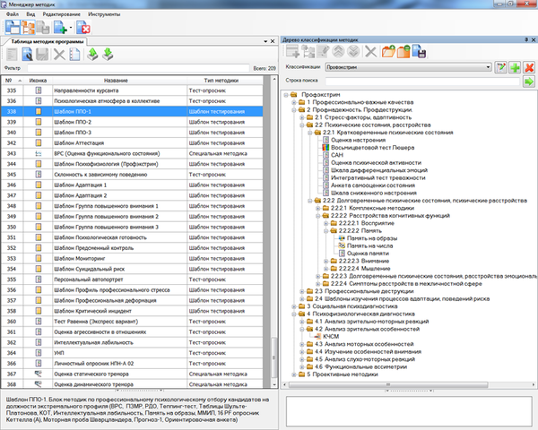
Task: Click the expand all folders icon with plus
Action: pos(388,52)
